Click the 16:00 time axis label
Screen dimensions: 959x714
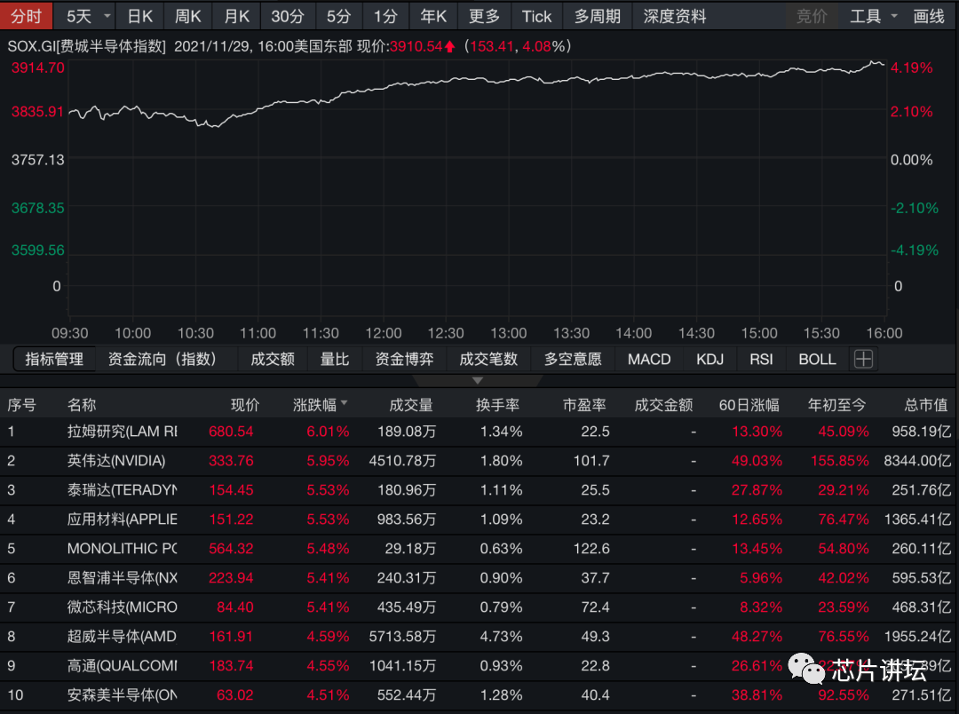coord(884,333)
